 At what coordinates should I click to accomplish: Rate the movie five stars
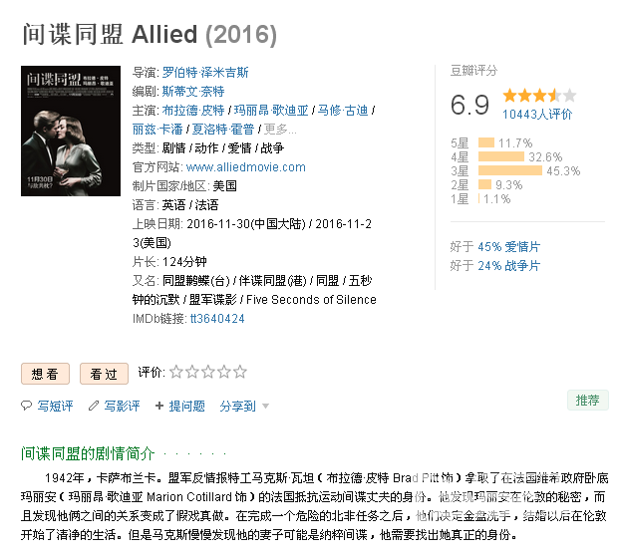(x=239, y=372)
